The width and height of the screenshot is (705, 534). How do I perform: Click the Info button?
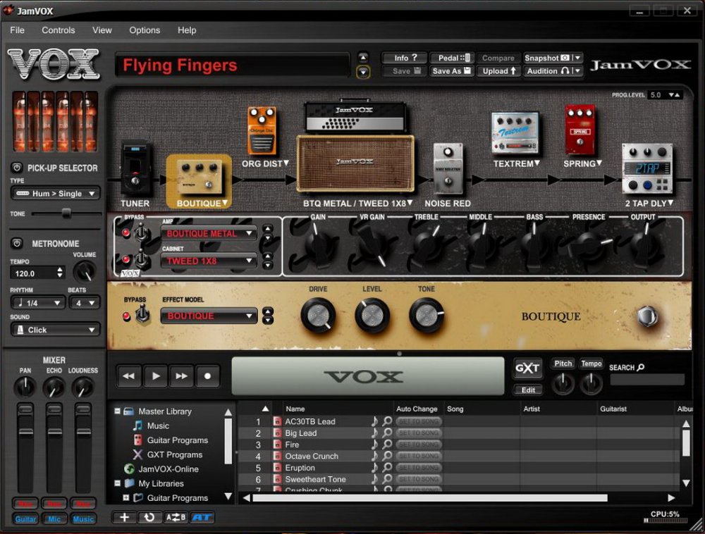[405, 58]
